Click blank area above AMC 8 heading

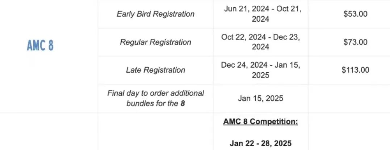click(x=49, y=20)
